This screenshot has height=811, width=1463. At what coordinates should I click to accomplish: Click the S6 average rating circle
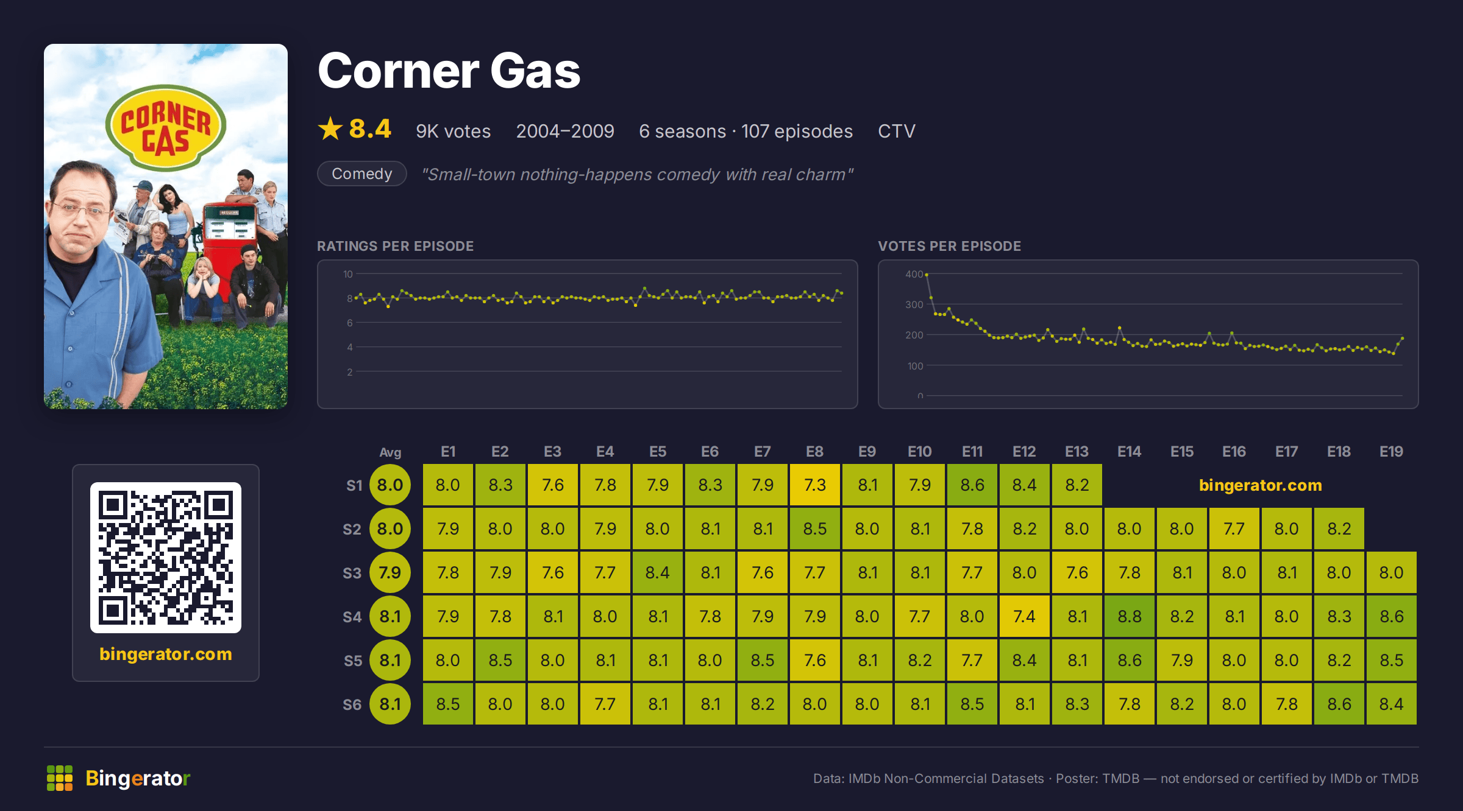[390, 704]
